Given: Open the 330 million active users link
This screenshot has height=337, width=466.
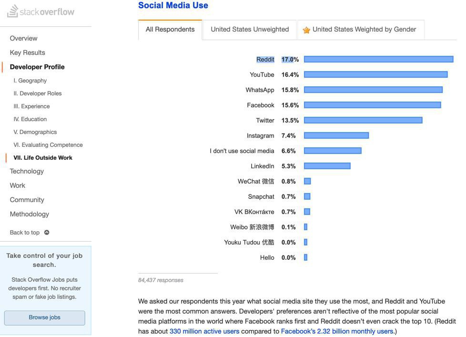Looking at the screenshot, I should pyautogui.click(x=204, y=331).
